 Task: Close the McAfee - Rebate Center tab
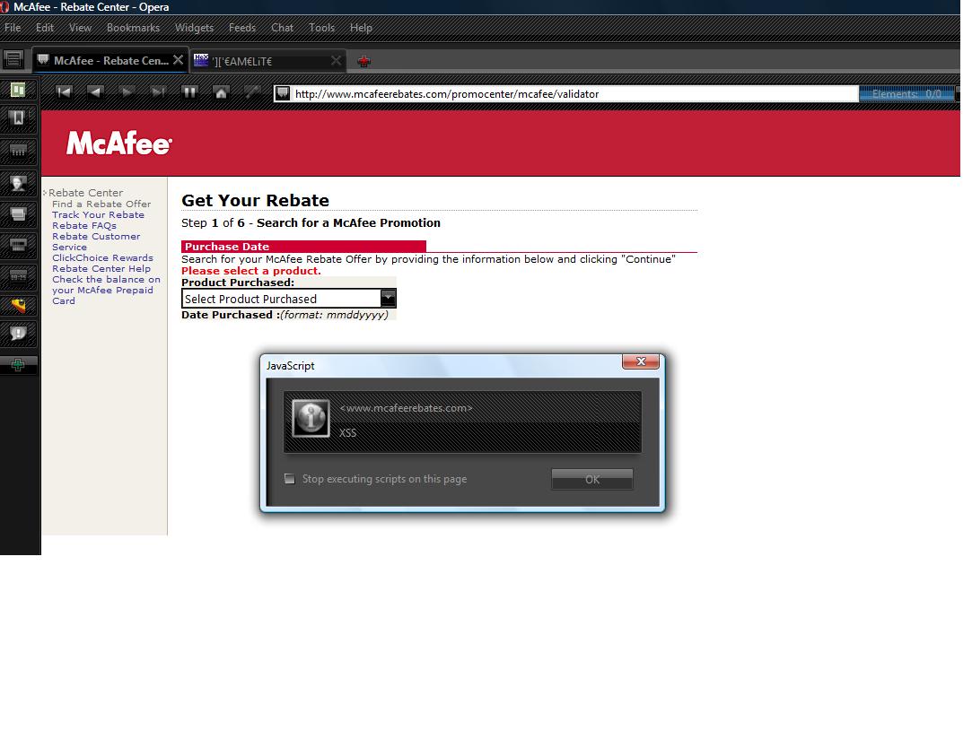178,60
